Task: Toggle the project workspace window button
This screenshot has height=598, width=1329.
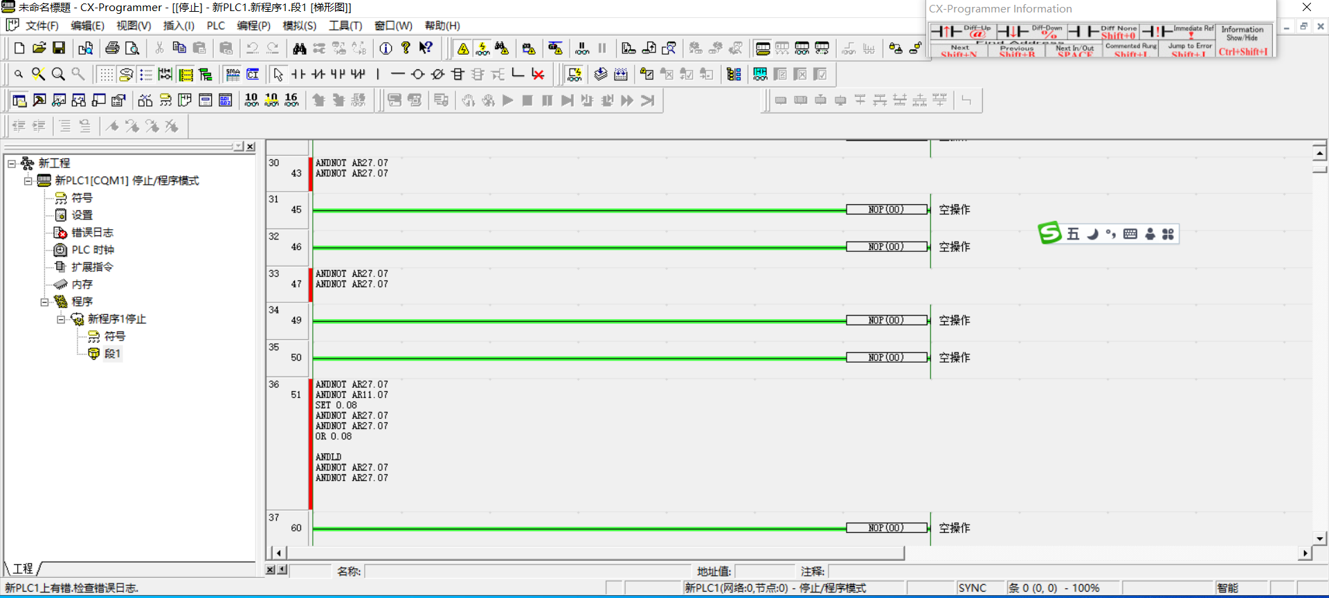Action: (x=19, y=100)
